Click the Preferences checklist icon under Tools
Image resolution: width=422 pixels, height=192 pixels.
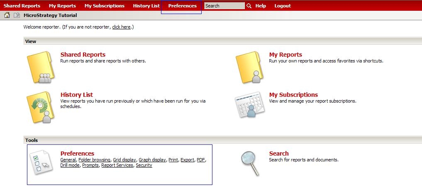point(40,163)
